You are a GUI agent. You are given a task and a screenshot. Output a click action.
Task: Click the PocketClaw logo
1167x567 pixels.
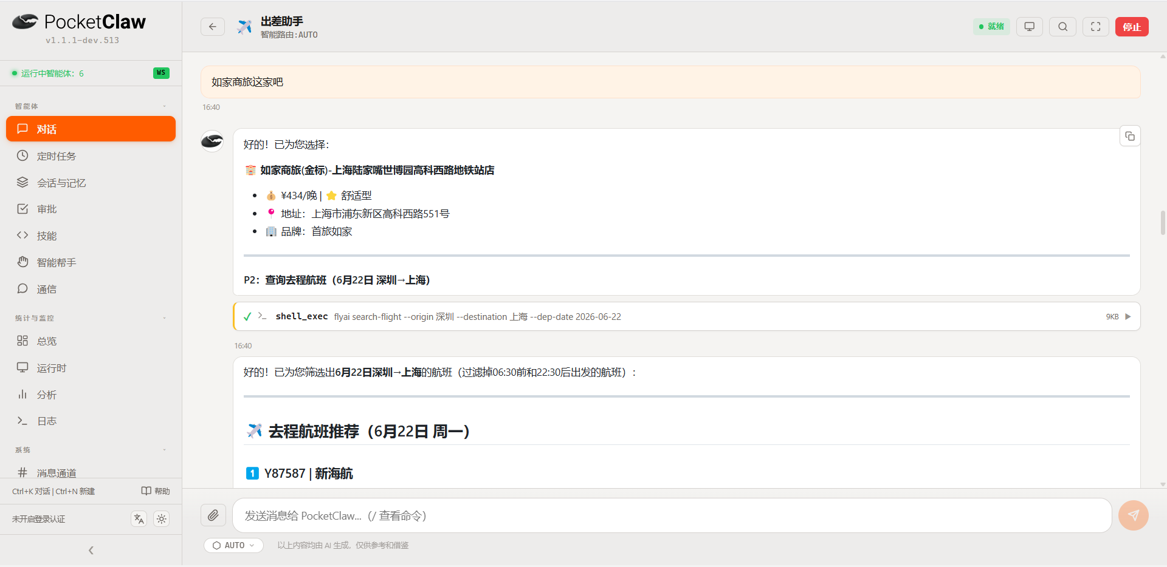pyautogui.click(x=79, y=22)
